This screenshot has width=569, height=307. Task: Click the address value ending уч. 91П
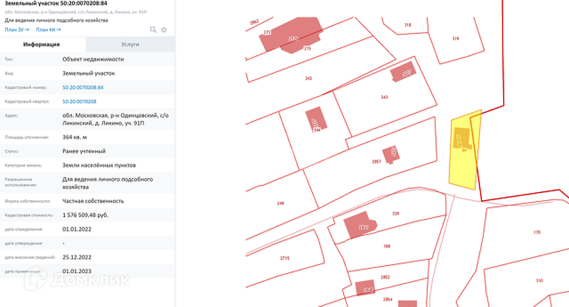point(115,120)
